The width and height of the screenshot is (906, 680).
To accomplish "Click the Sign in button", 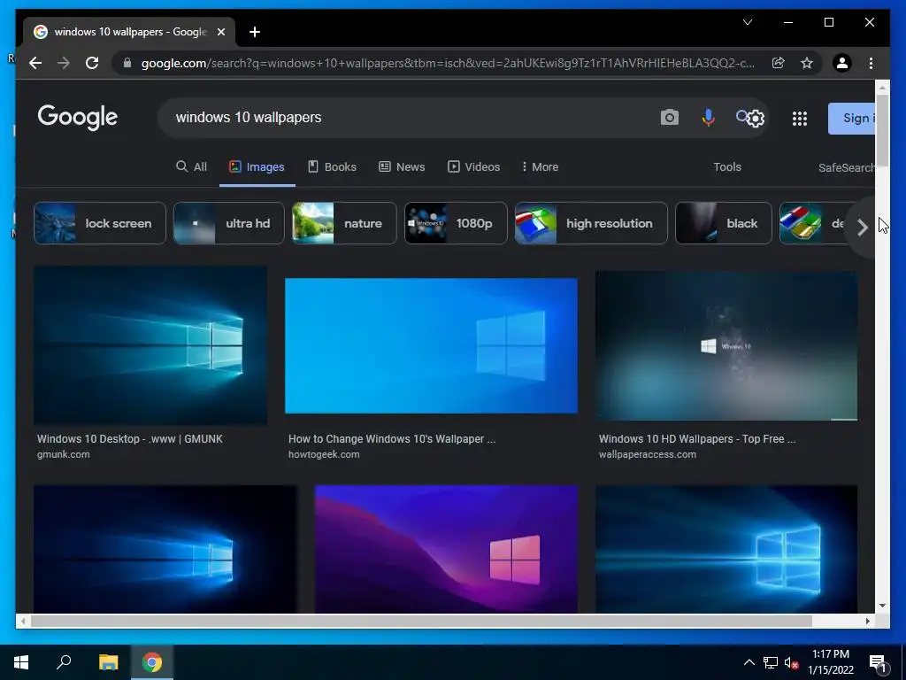I will tap(851, 119).
